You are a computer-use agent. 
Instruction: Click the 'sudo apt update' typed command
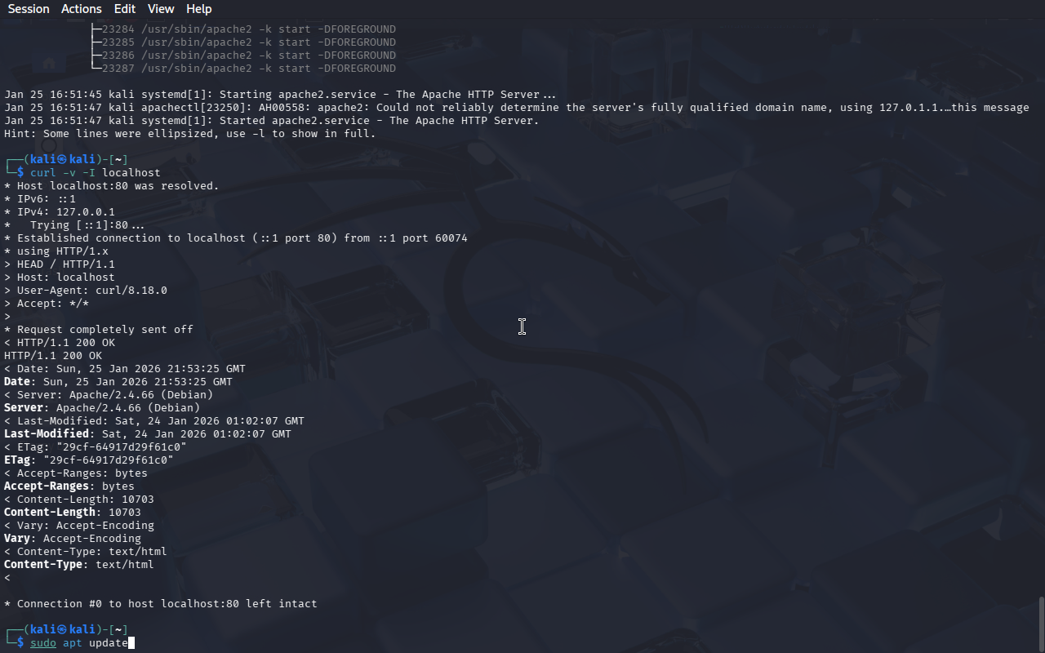[79, 643]
